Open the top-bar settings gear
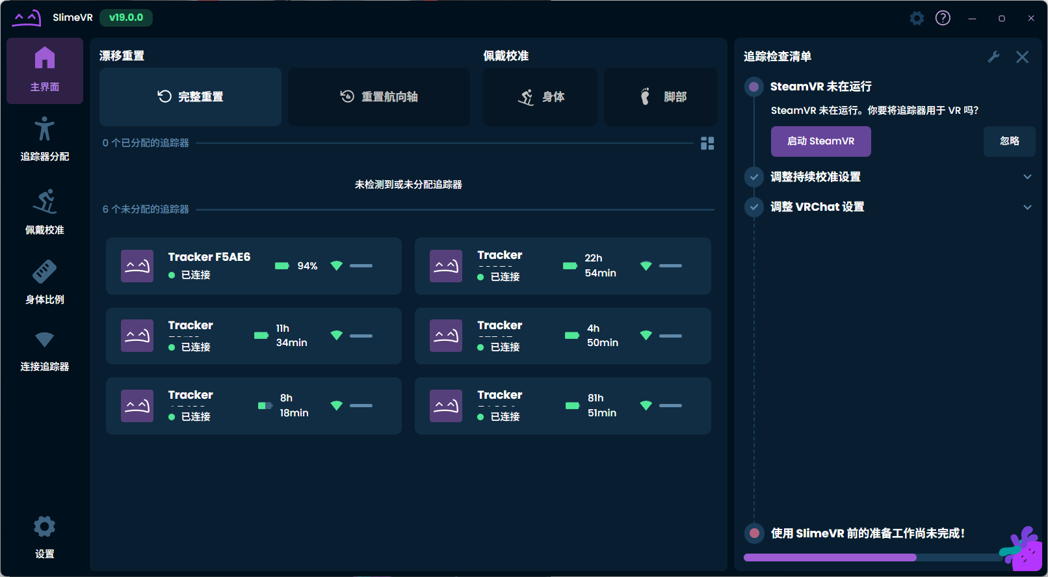The height and width of the screenshot is (577, 1048). [917, 18]
